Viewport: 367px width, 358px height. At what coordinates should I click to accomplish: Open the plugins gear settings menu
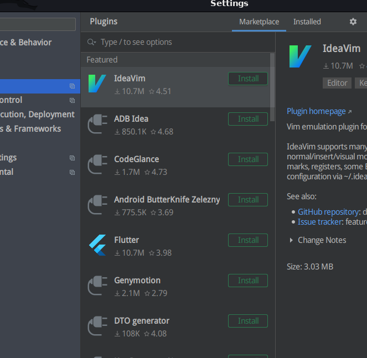(x=353, y=22)
